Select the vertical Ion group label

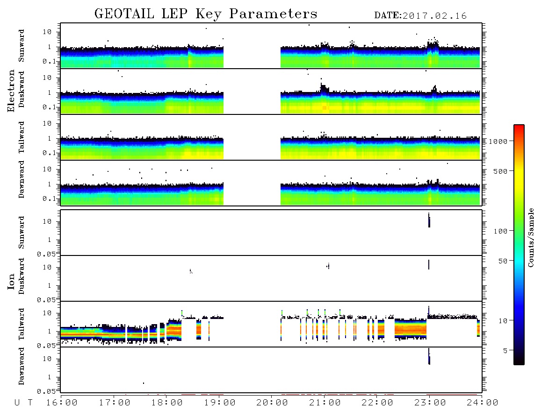pos(11,281)
